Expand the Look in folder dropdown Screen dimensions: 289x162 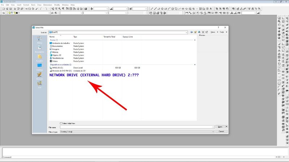(x=186, y=32)
